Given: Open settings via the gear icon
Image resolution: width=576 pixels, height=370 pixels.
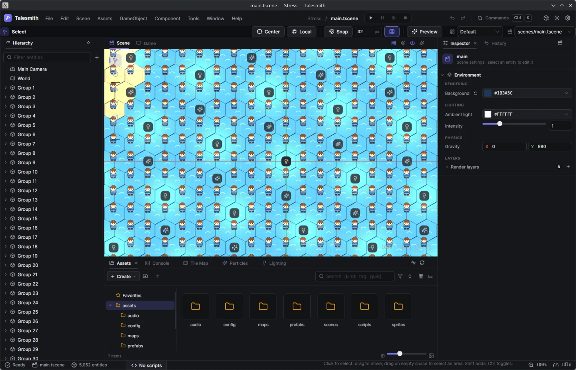Looking at the screenshot, I should (568, 18).
